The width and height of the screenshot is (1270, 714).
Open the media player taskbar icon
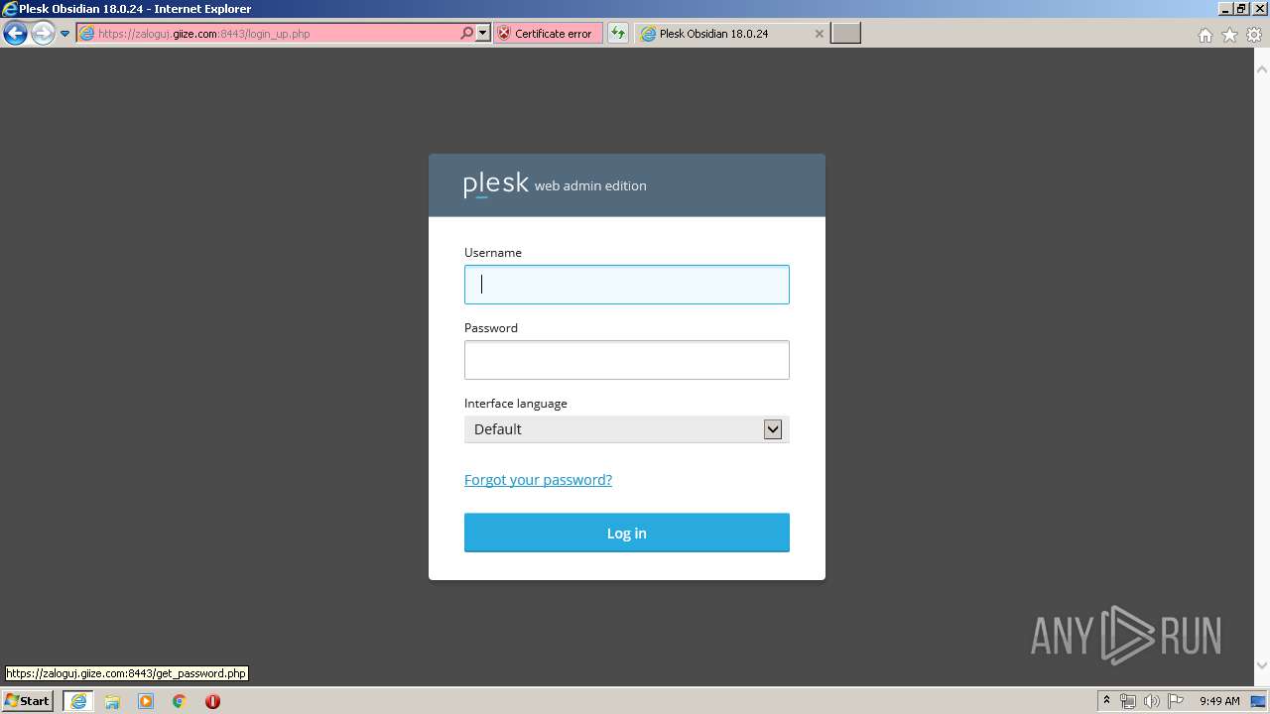pyautogui.click(x=146, y=701)
